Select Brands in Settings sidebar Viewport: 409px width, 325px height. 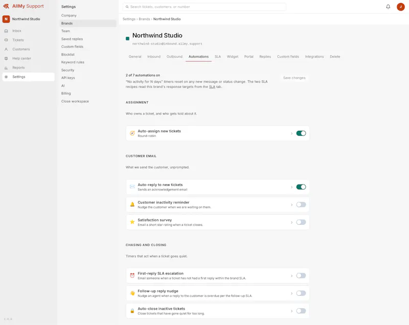click(88, 24)
